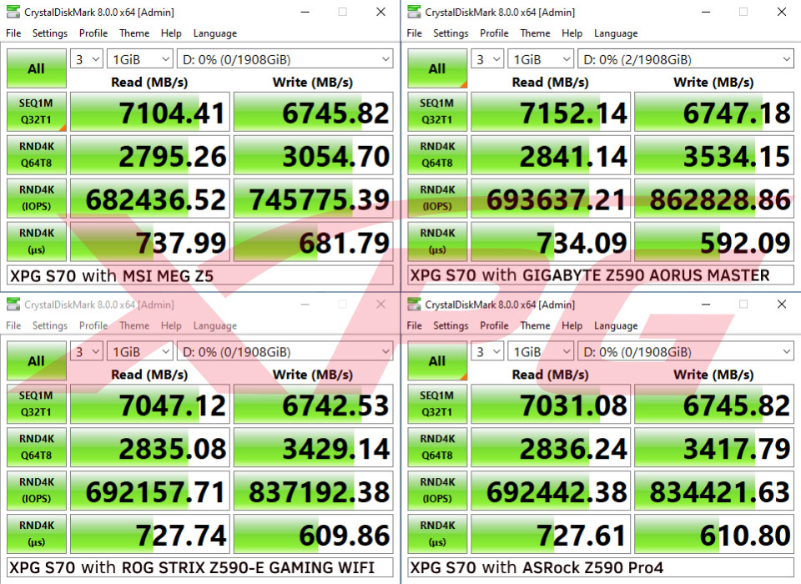The width and height of the screenshot is (801, 584).
Task: Open Settings menu in MSI MEG Z5 window
Action: point(50,33)
